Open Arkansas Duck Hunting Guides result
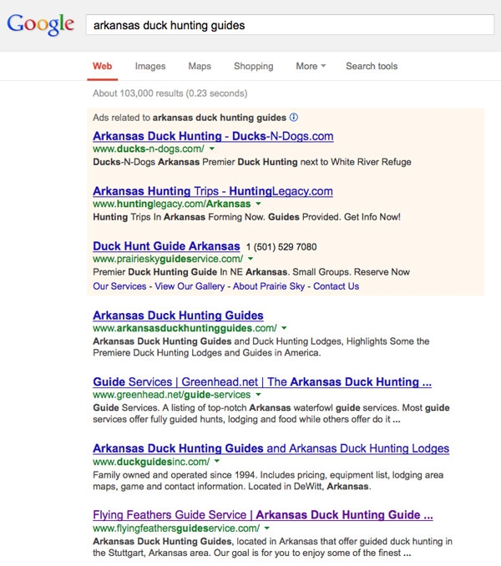This screenshot has width=501, height=566. [178, 315]
